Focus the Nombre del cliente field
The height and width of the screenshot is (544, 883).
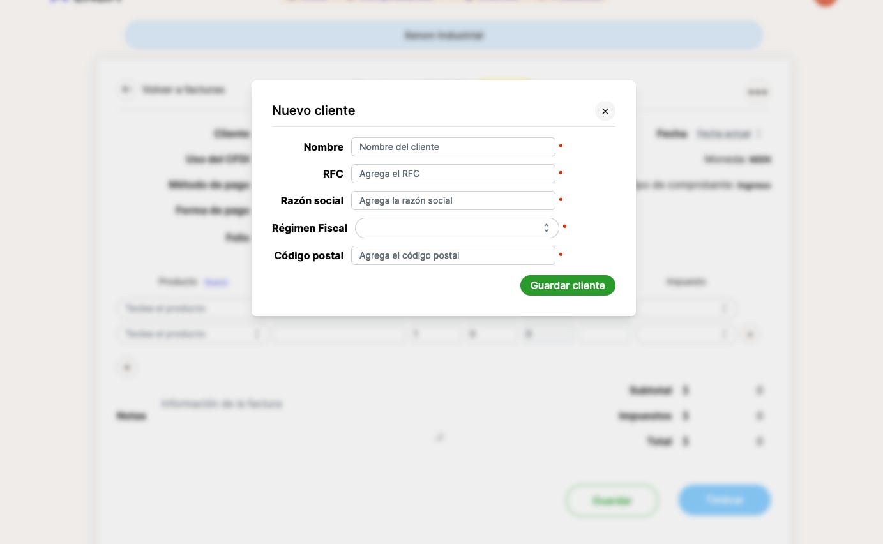point(453,147)
